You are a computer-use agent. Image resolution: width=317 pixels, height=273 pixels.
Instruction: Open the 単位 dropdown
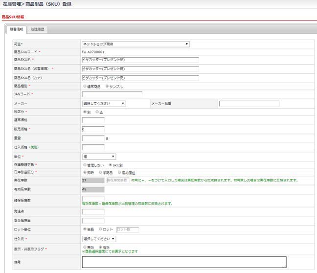(98, 157)
